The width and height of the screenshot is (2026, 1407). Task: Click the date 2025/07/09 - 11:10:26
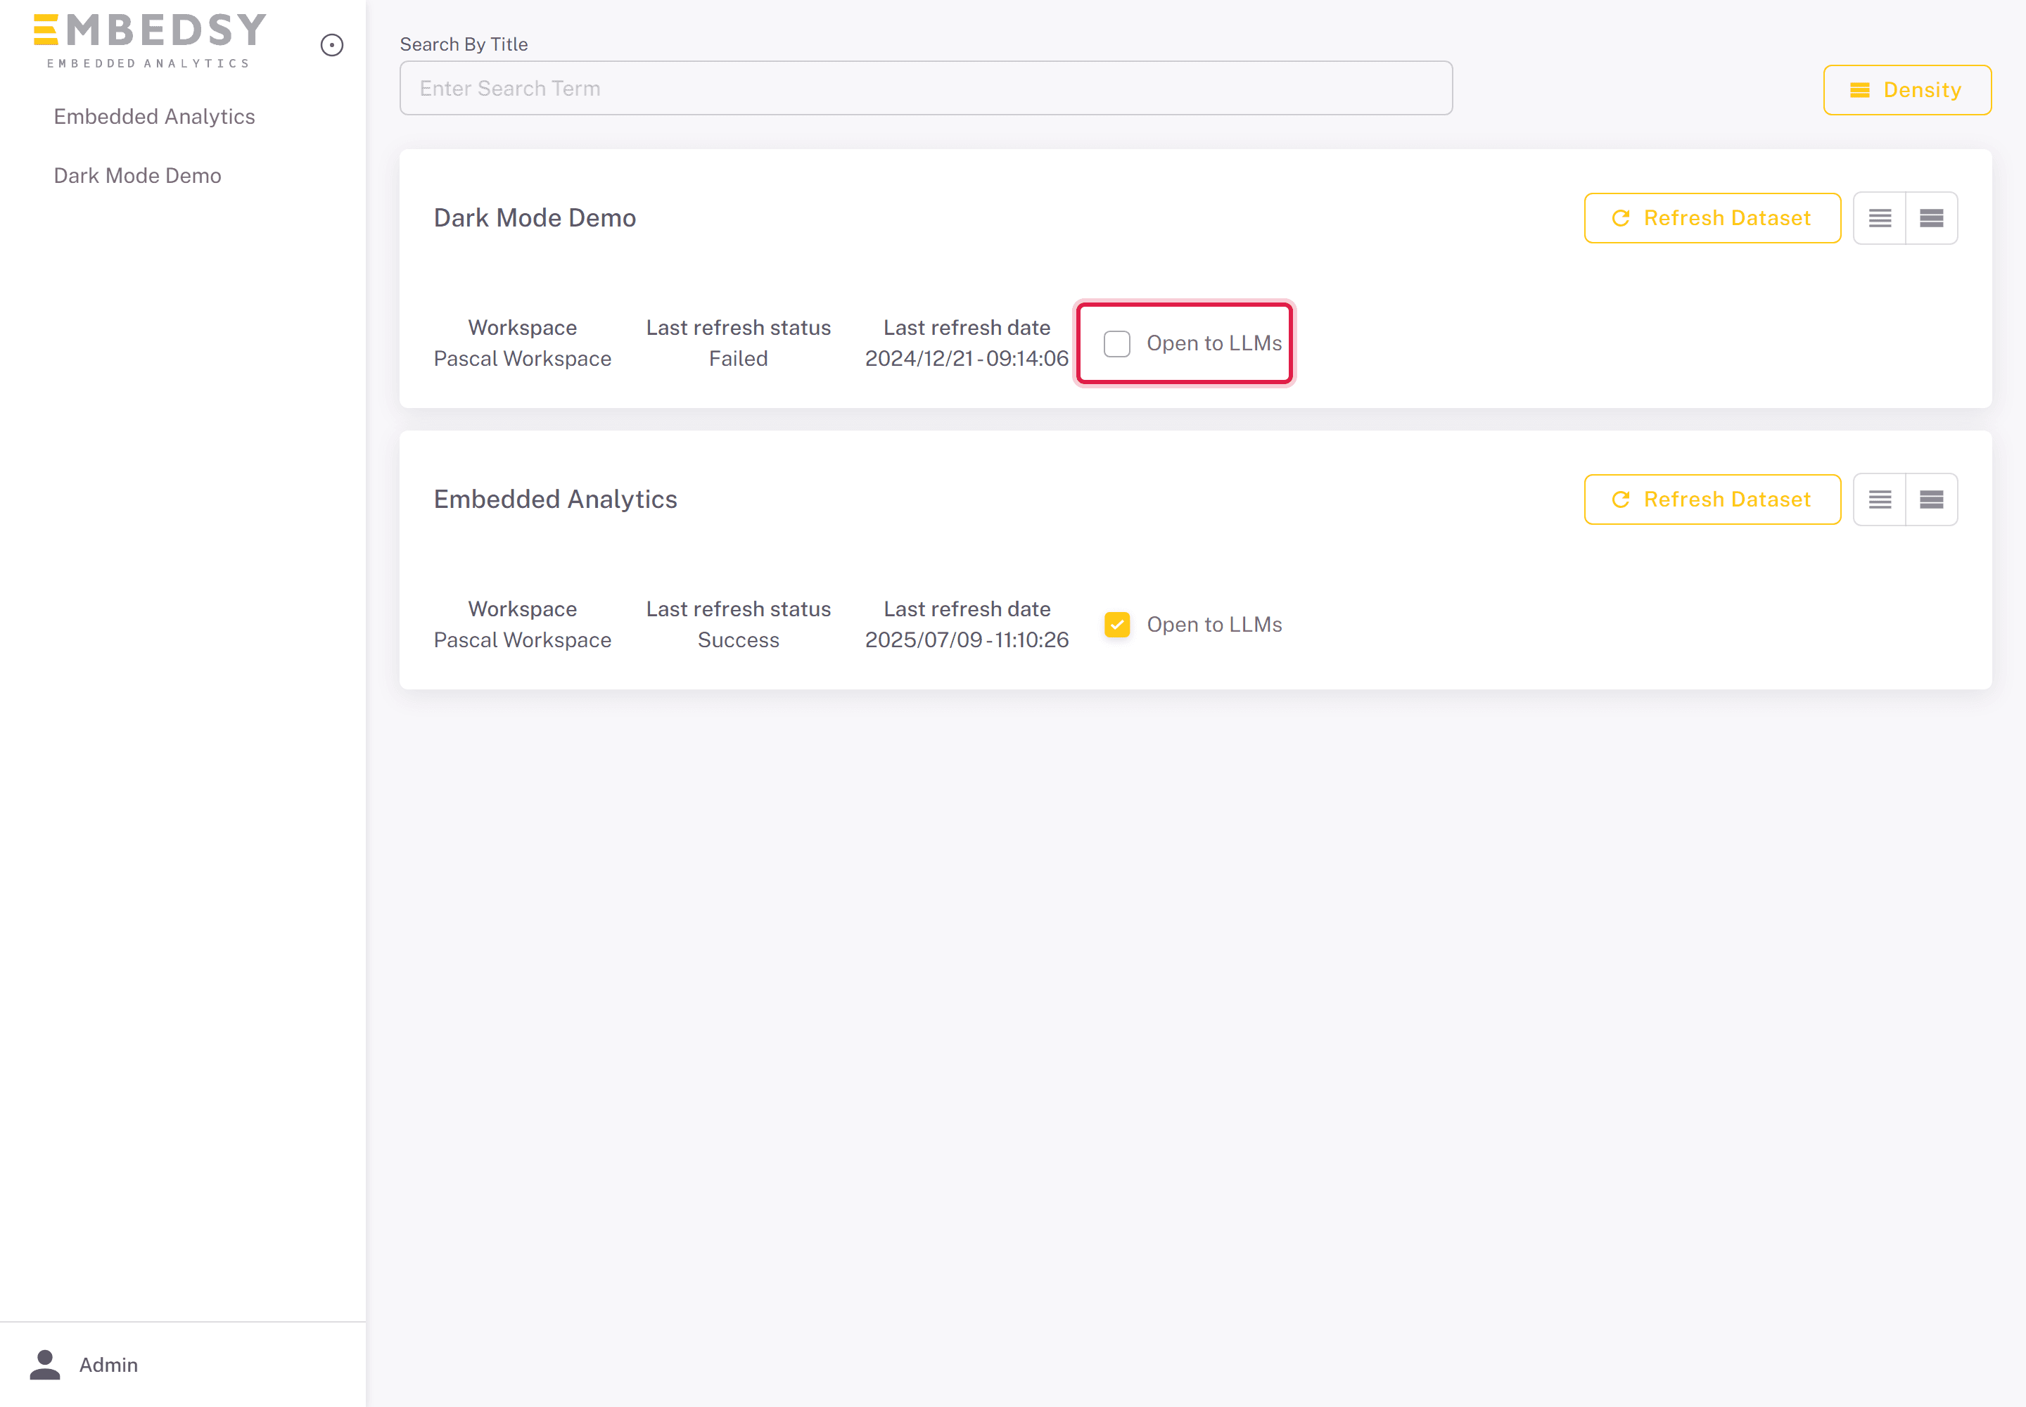tap(967, 640)
